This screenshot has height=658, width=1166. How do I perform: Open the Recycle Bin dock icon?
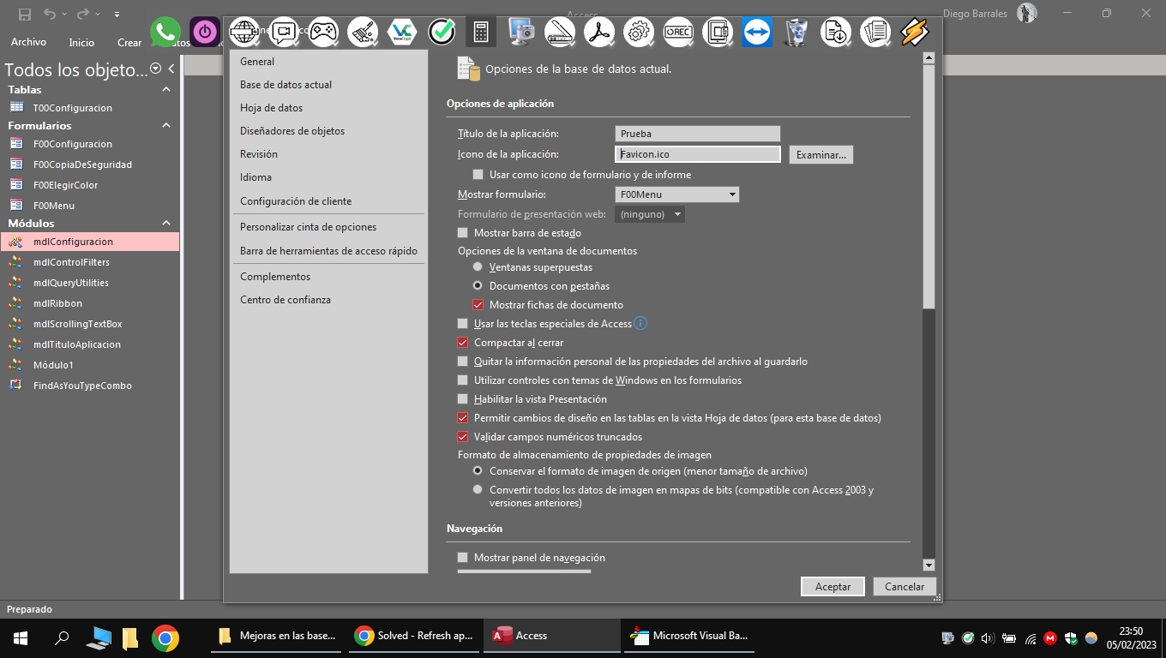[x=796, y=33]
